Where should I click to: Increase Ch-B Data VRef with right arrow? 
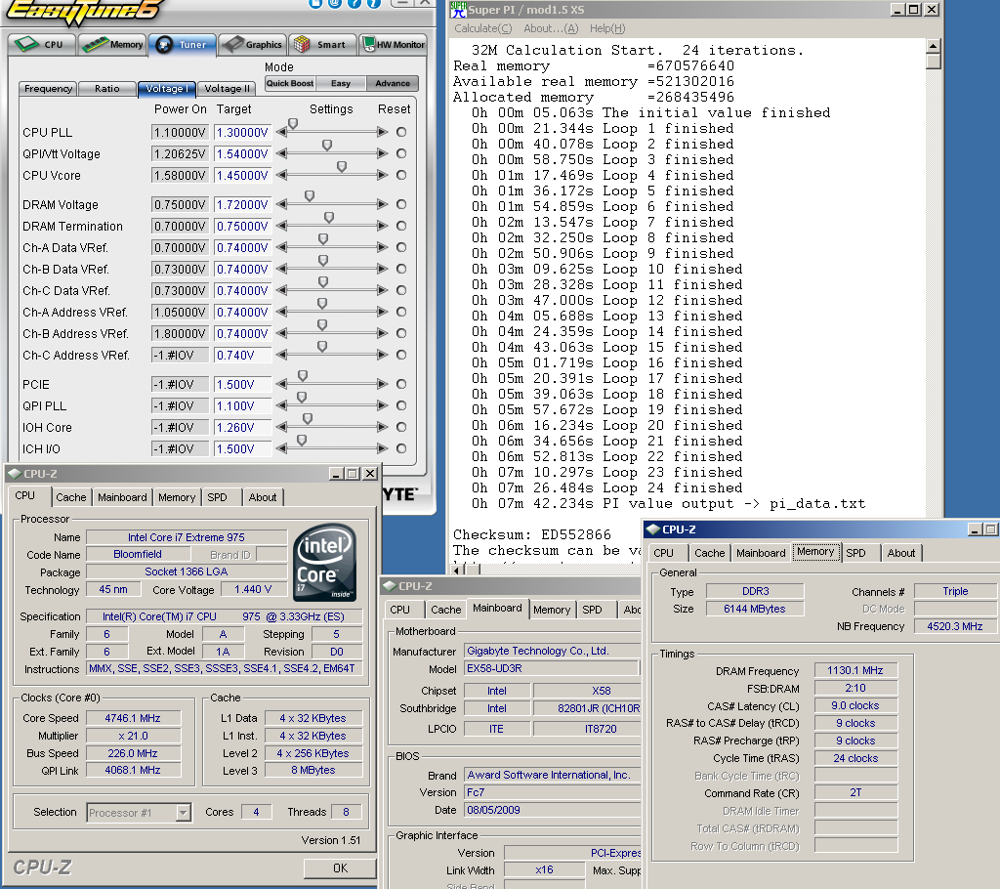click(383, 270)
